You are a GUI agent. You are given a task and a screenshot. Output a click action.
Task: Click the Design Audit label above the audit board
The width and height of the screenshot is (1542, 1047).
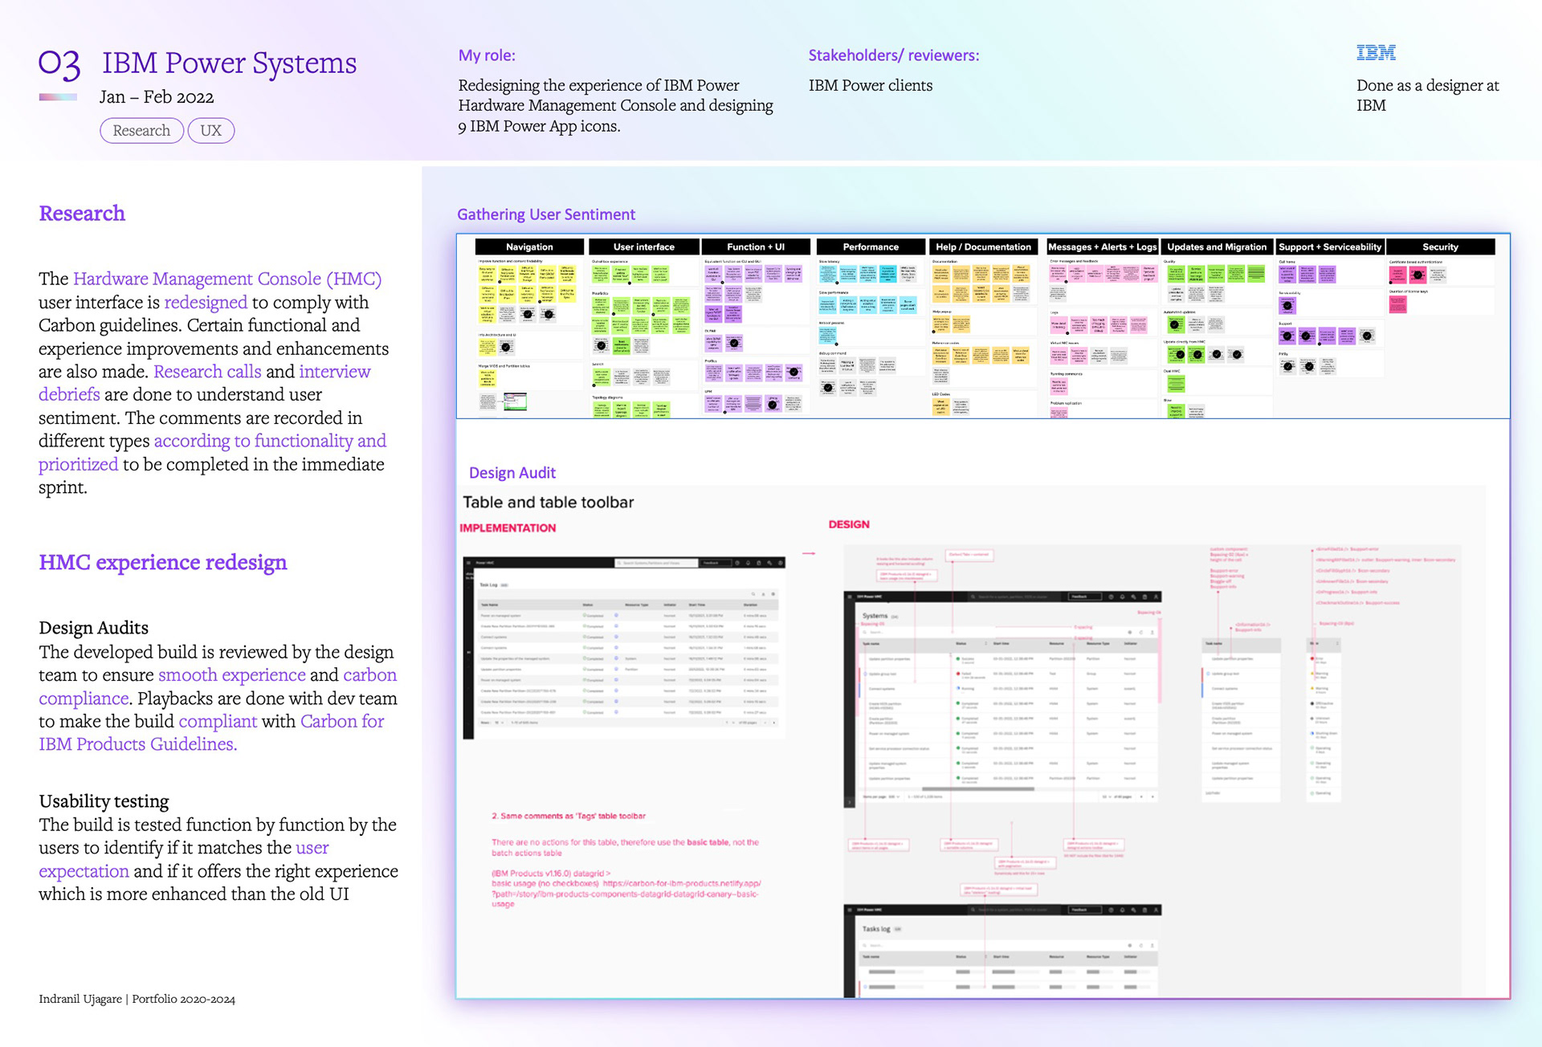click(x=512, y=473)
